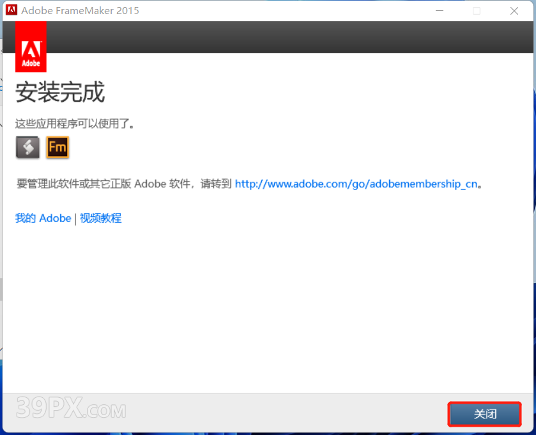Click the red Adobe logo
This screenshot has height=435, width=536.
coord(31,47)
